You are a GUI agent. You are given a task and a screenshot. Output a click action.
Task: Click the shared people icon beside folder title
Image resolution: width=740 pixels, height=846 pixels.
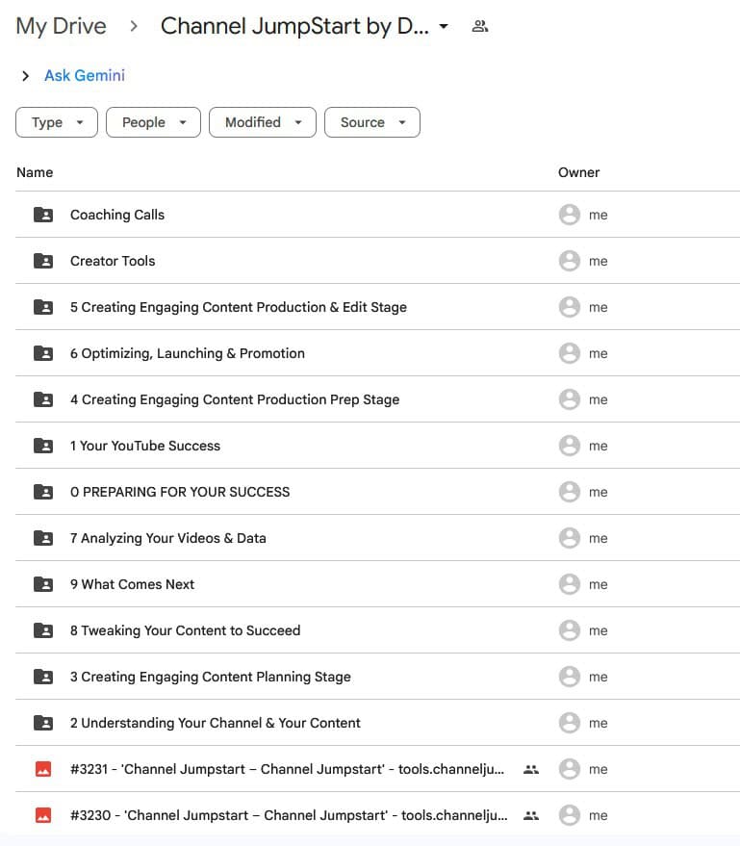point(479,27)
